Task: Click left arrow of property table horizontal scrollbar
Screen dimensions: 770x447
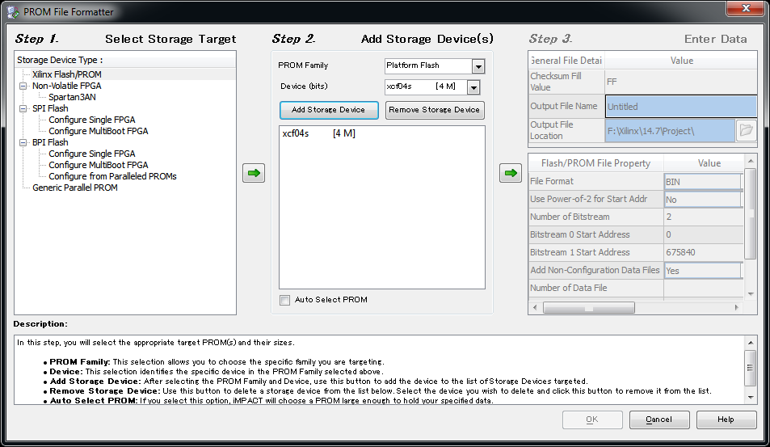Action: (535, 308)
